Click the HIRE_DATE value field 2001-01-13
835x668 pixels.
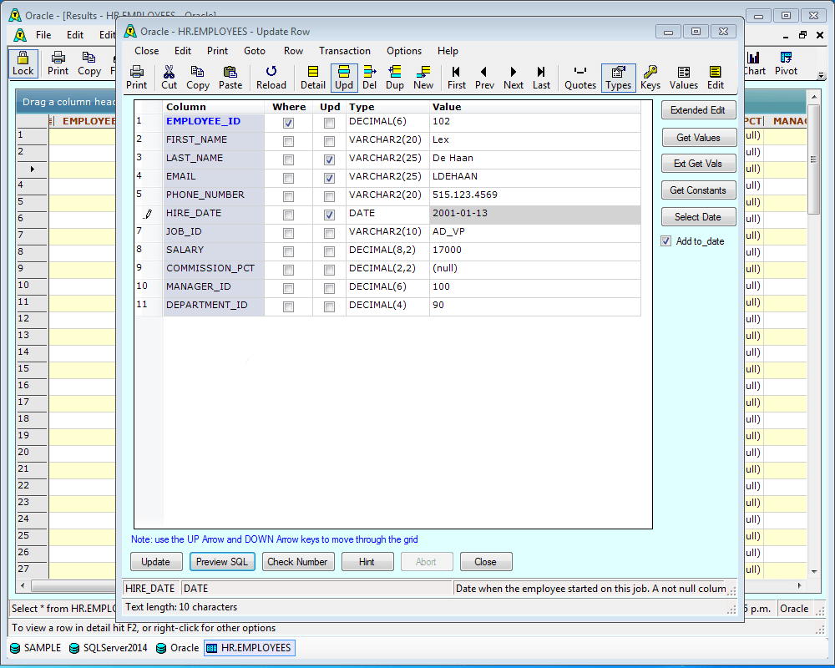tap(534, 213)
